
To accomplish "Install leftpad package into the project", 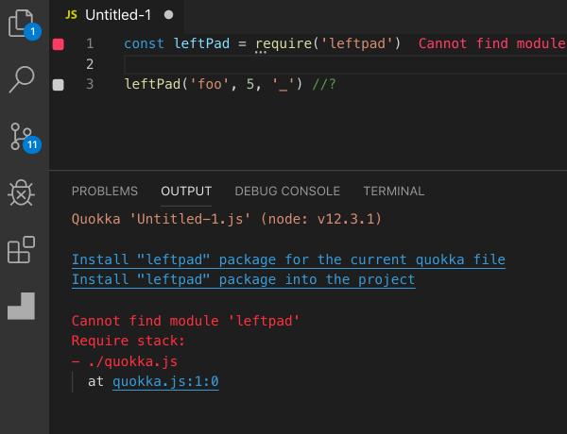I will coord(244,279).
